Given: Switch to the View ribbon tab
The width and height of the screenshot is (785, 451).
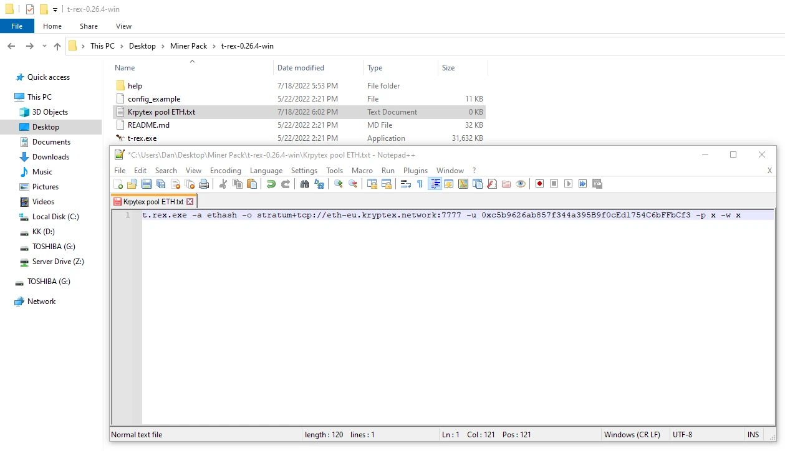Looking at the screenshot, I should pos(123,26).
